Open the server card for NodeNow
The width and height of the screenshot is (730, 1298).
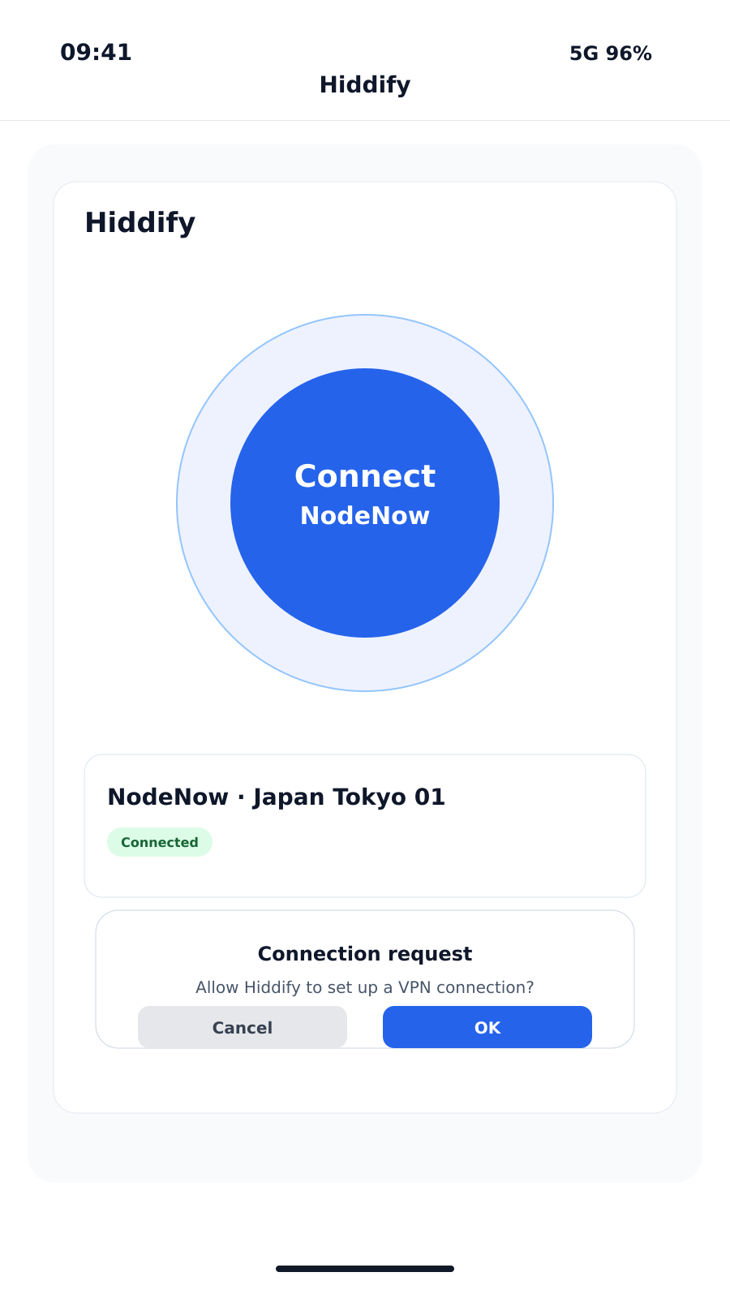tap(365, 825)
